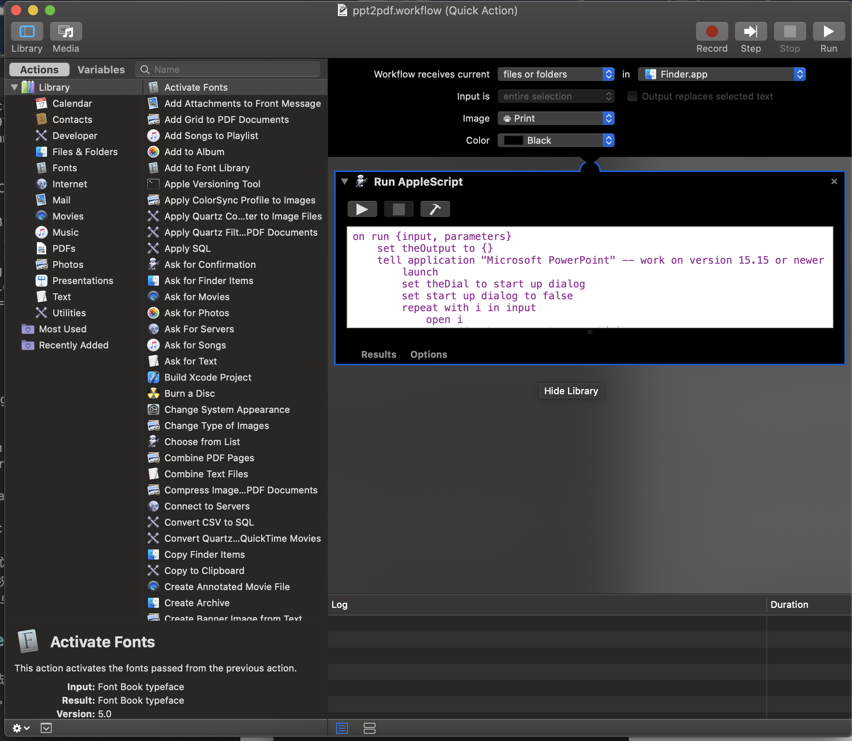Run the AppleScript with its play button
This screenshot has width=852, height=741.
click(362, 209)
